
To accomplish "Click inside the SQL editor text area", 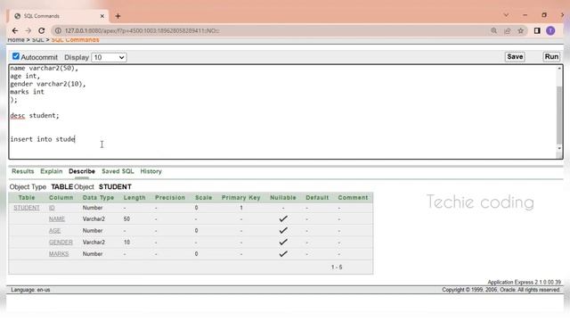I will click(282, 111).
